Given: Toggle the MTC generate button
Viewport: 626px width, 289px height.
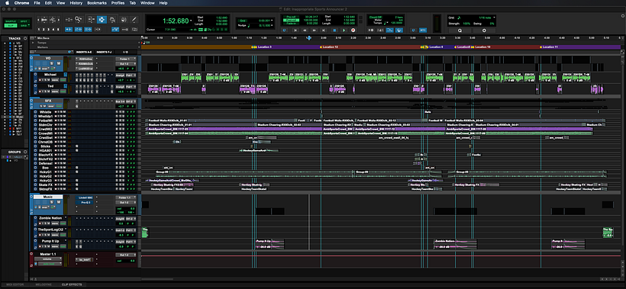Looking at the screenshot, I should click(423, 31).
